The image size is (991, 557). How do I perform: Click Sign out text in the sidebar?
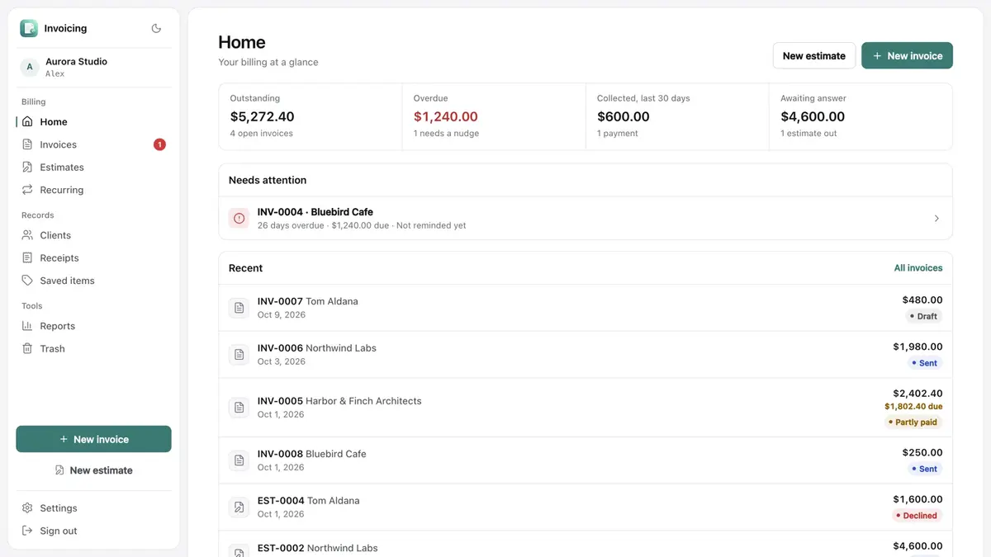click(x=59, y=531)
